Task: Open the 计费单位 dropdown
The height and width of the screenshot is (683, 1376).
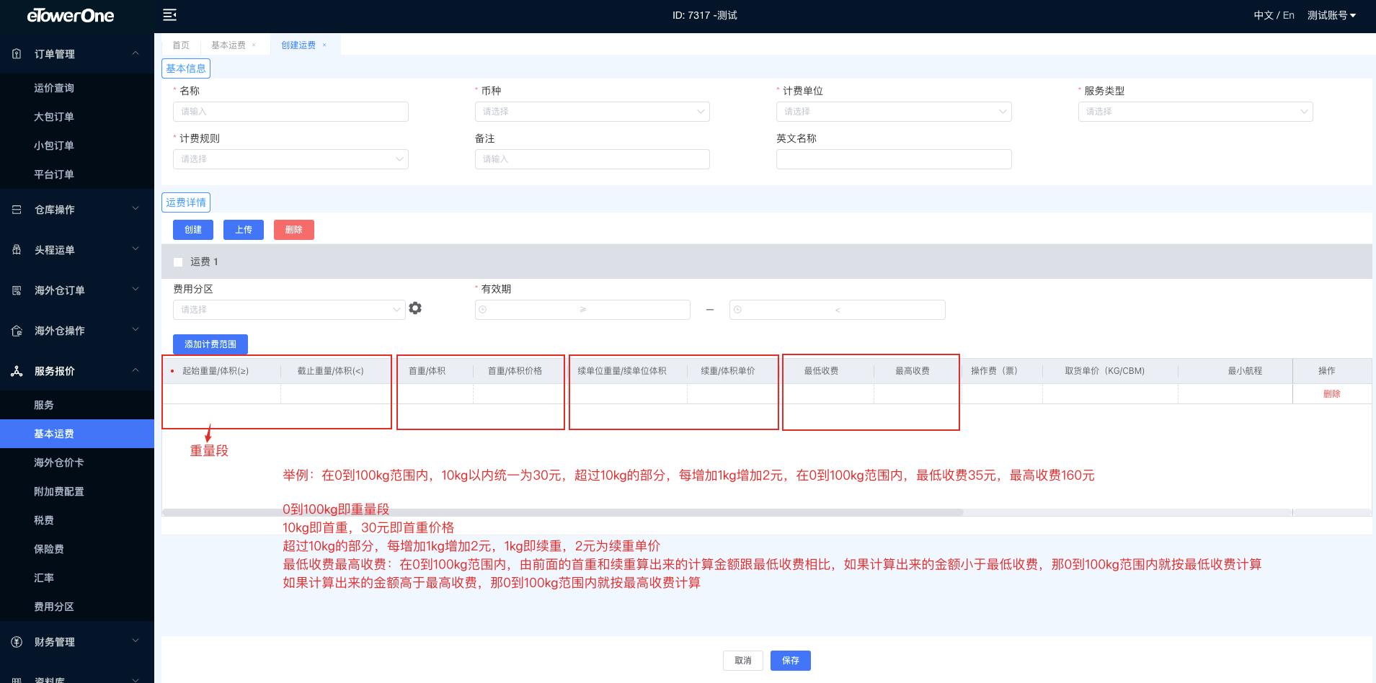Action: (x=893, y=112)
